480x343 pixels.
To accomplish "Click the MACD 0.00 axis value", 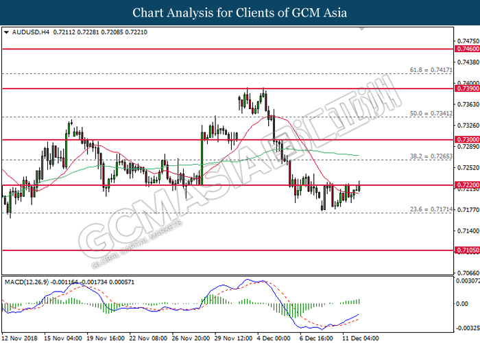I will point(462,303).
